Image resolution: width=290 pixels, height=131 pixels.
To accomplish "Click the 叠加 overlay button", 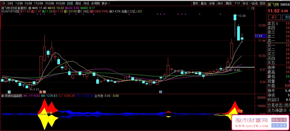I will pyautogui.click(x=204, y=3).
